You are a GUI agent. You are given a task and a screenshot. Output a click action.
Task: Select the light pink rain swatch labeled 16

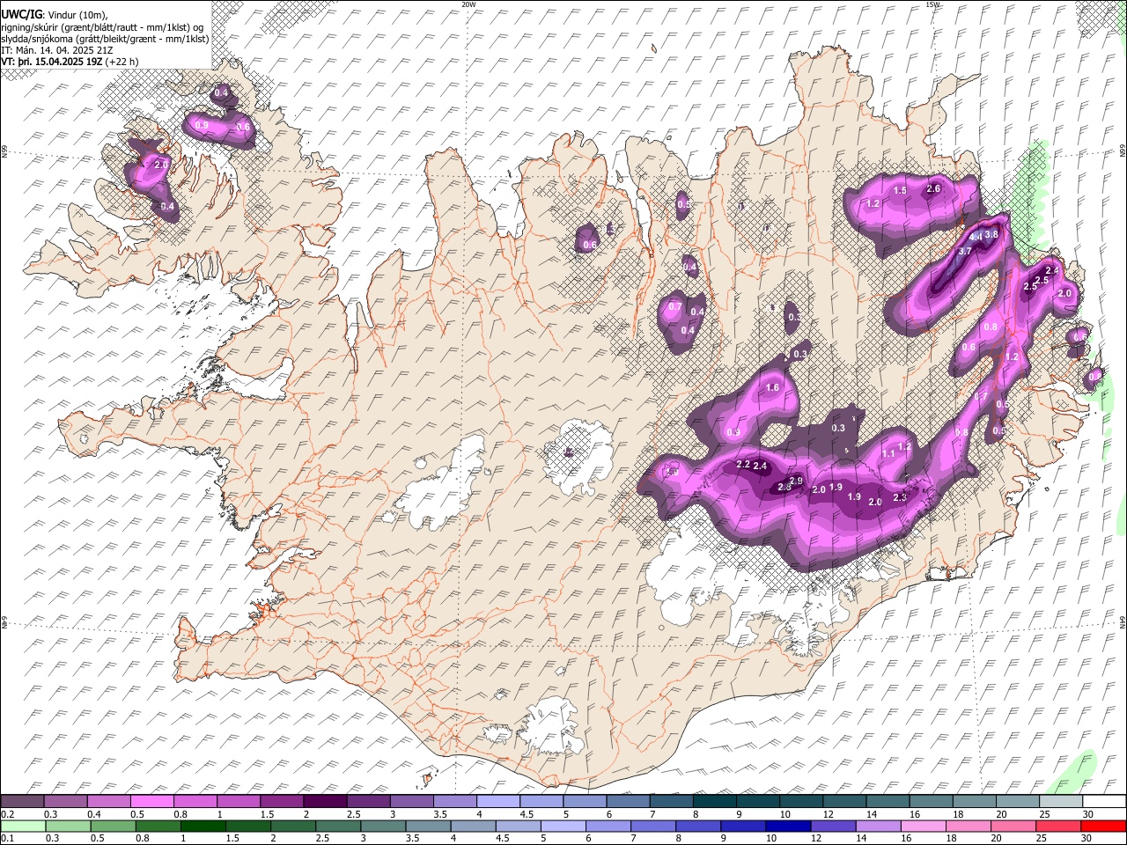(922, 826)
